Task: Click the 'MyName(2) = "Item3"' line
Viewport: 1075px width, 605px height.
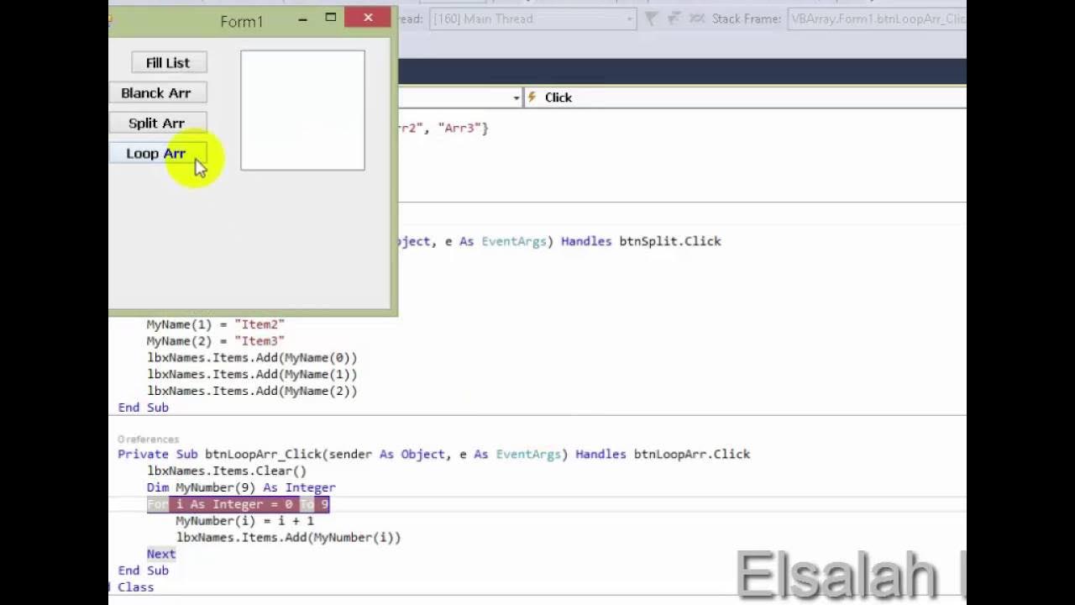Action: point(216,341)
